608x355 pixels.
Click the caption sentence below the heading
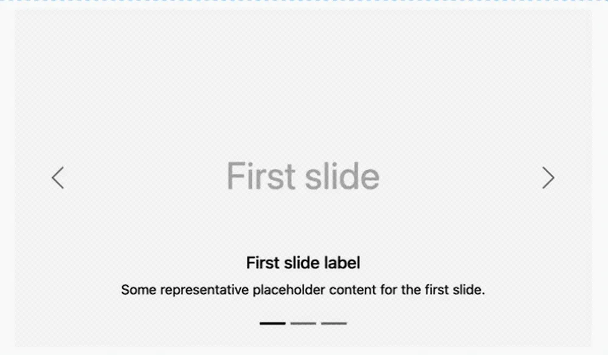(x=303, y=290)
